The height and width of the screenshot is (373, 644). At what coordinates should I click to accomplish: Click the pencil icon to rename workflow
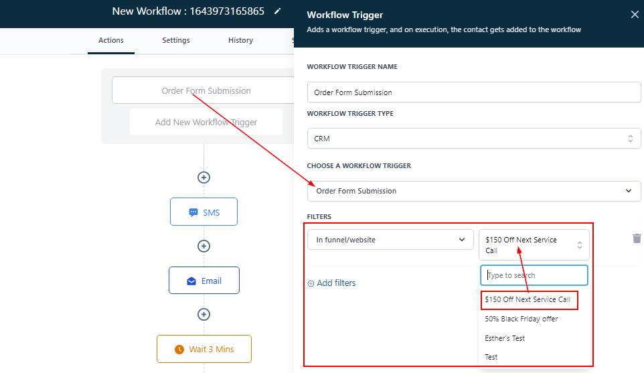pyautogui.click(x=278, y=11)
